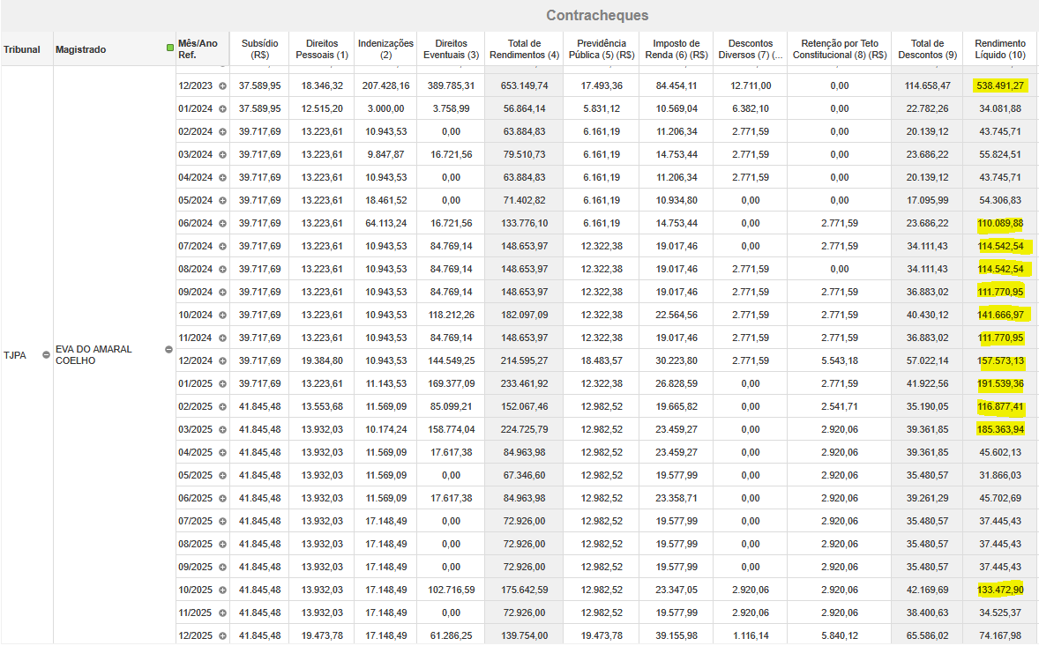1039x646 pixels.
Task: Expand the 02/2025 row plus icon
Action: point(222,407)
